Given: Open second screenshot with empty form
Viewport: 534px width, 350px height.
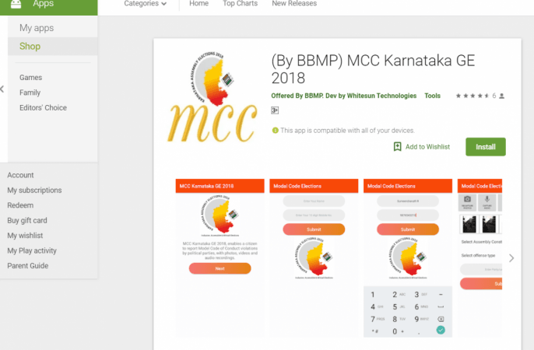Looking at the screenshot, I should (314, 257).
